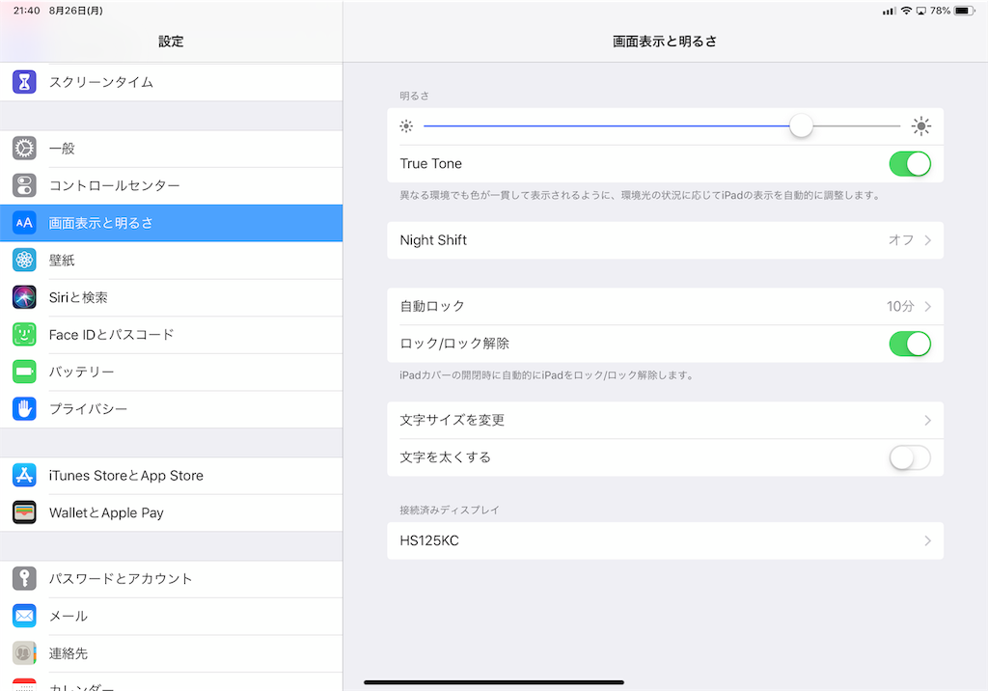Toggle the True Tone switch
Viewport: 988px width, 691px height.
pyautogui.click(x=910, y=164)
